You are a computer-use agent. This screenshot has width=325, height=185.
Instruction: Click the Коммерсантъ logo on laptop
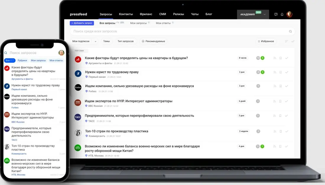pyautogui.click(x=78, y=132)
